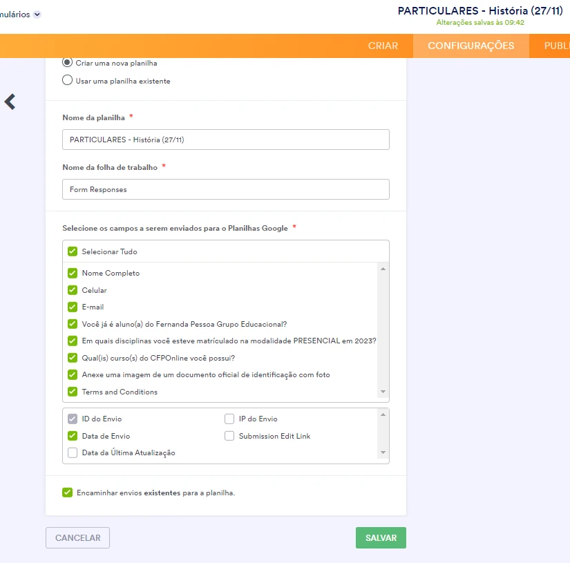Enable the Submission Edit Link checkbox
570x563 pixels.
(229, 436)
